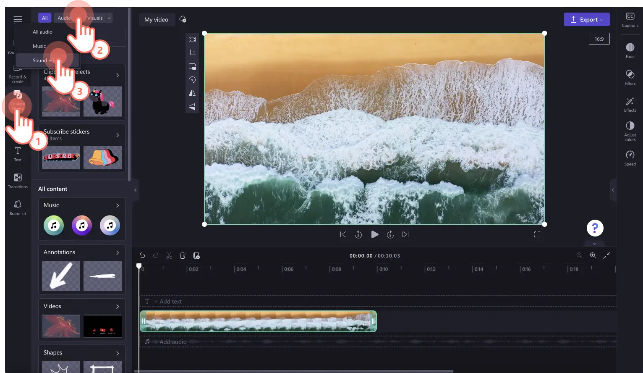The height and width of the screenshot is (373, 643).
Task: Click the split scissors icon
Action: coord(169,255)
